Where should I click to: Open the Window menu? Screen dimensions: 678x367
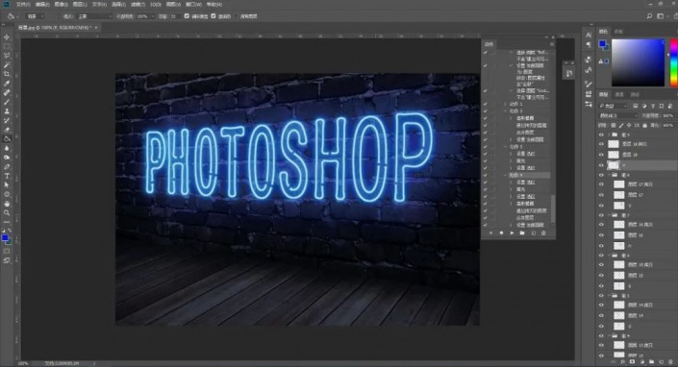coord(193,4)
